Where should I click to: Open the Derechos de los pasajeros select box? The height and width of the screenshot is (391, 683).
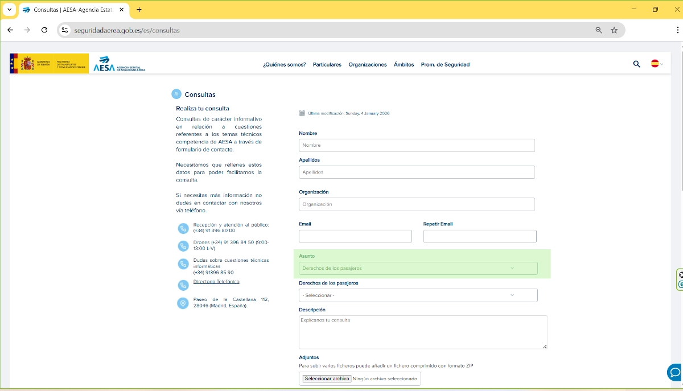(x=418, y=295)
